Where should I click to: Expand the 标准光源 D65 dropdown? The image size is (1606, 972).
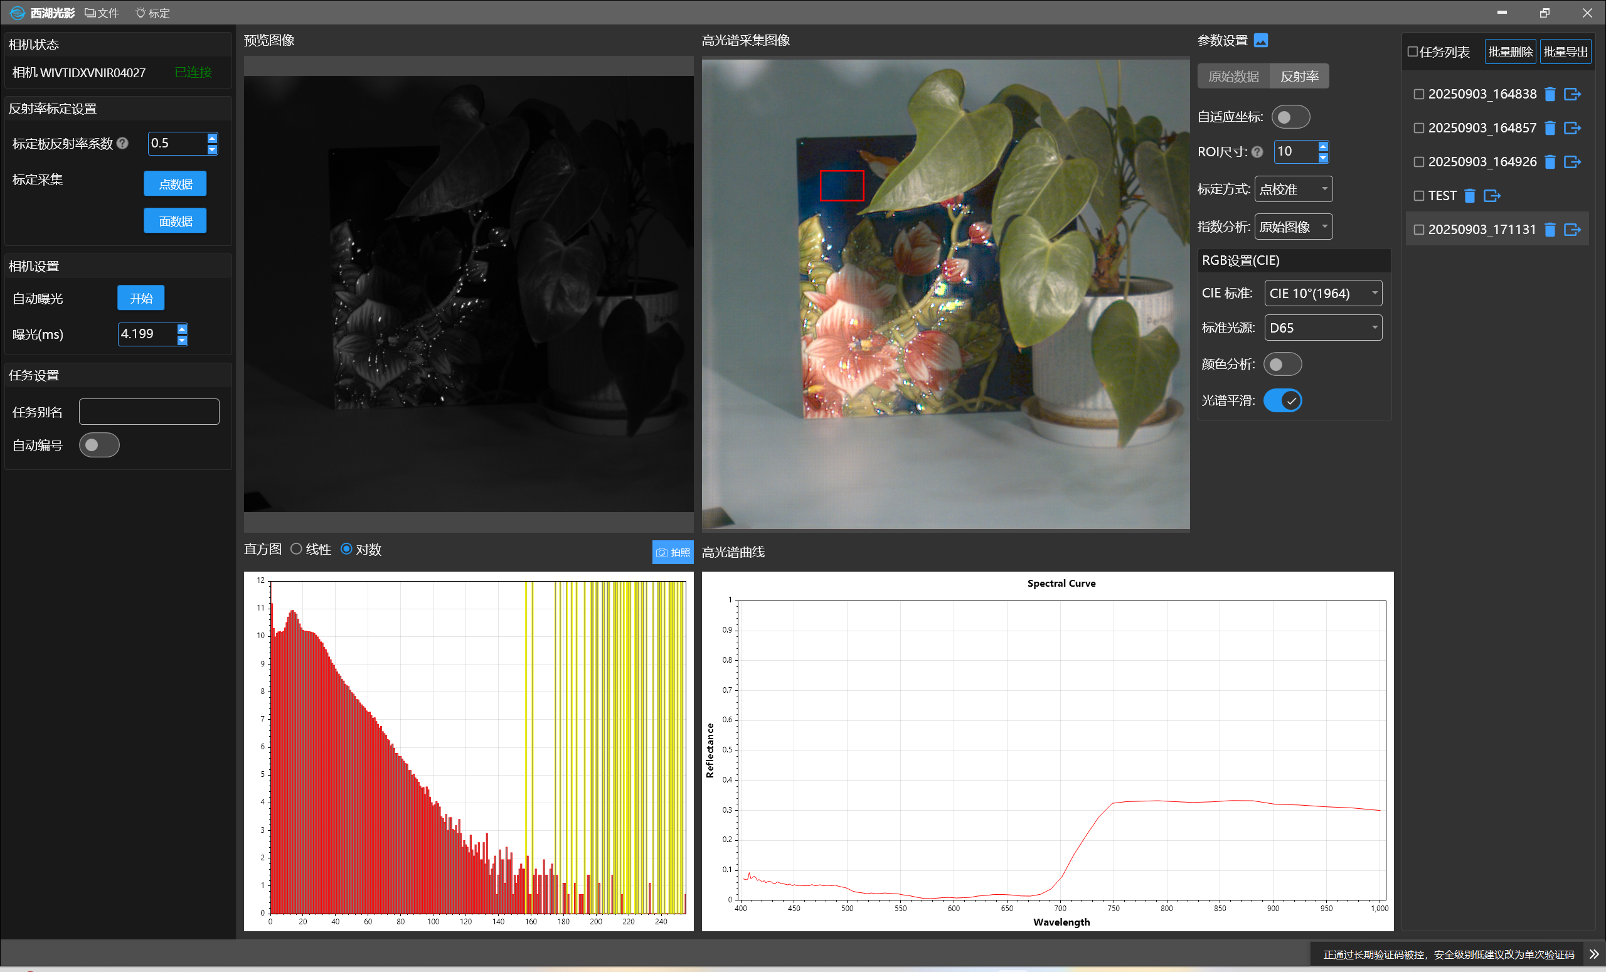(x=1322, y=328)
